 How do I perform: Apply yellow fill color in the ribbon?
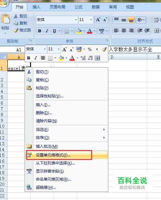(79, 31)
